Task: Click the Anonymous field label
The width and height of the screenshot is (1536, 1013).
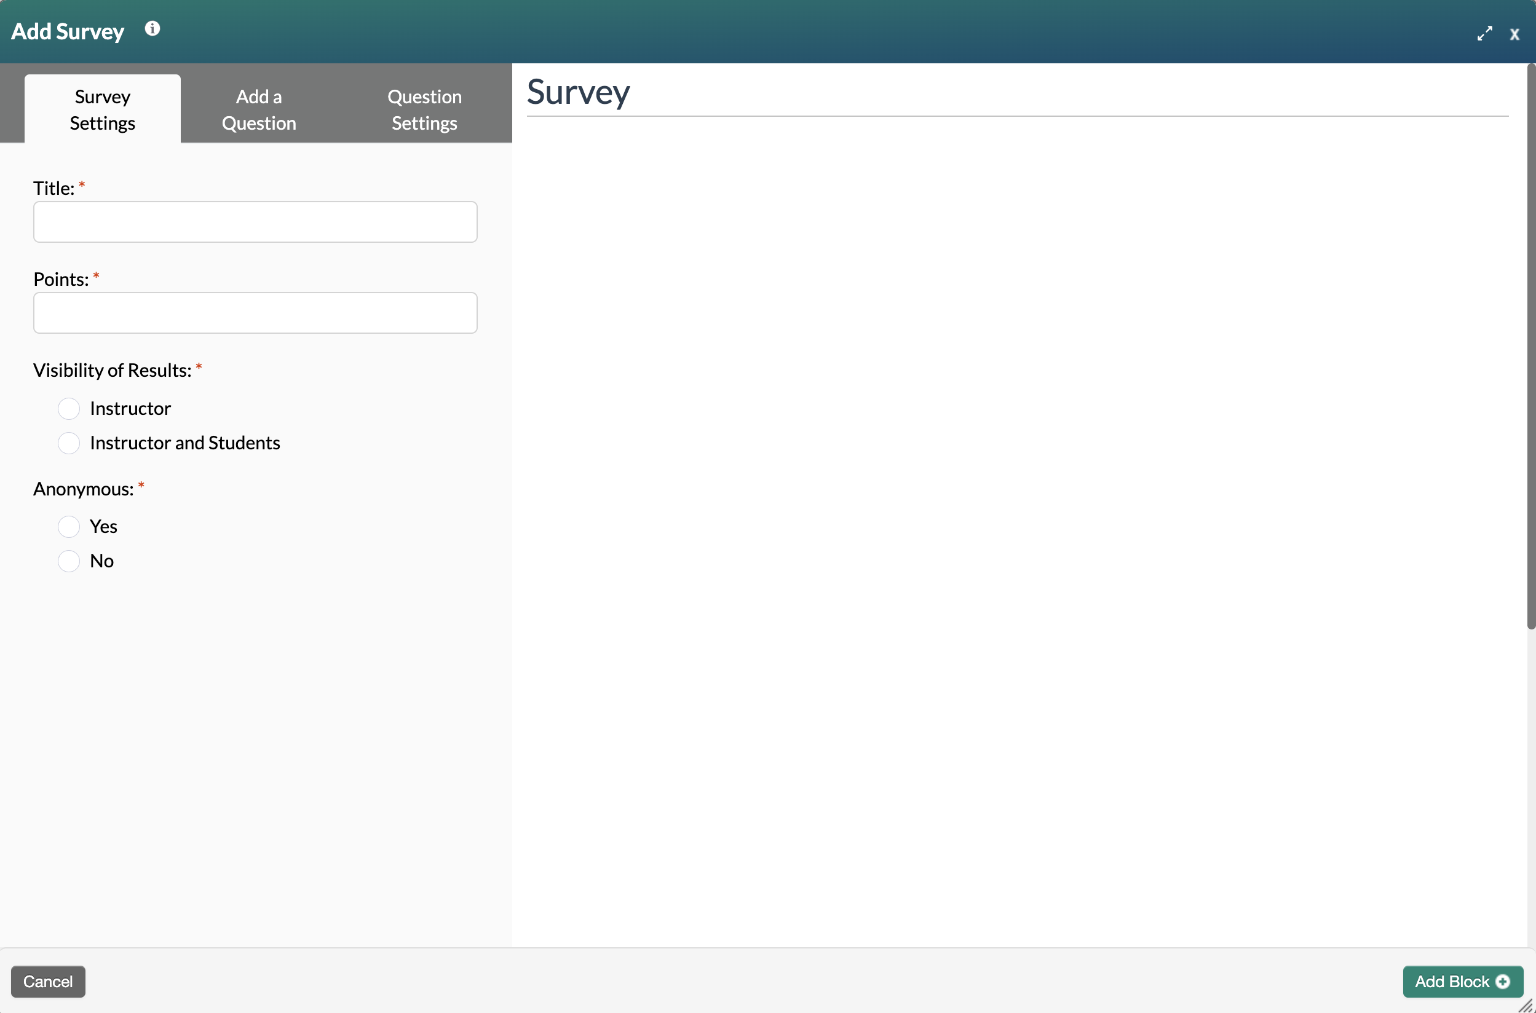Action: tap(84, 489)
